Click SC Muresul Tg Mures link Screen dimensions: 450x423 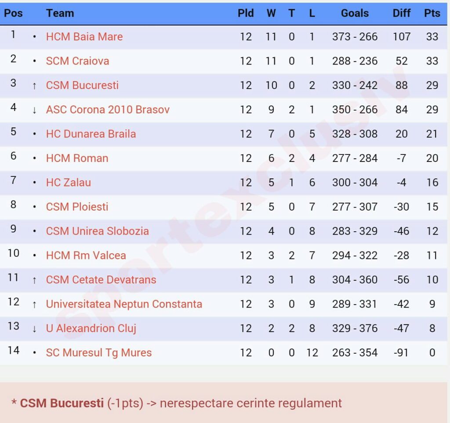99,353
